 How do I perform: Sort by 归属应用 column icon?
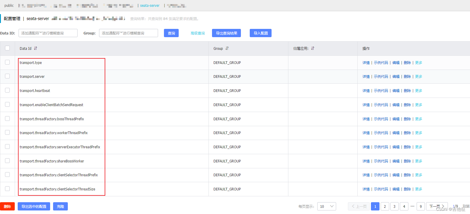click(313, 48)
